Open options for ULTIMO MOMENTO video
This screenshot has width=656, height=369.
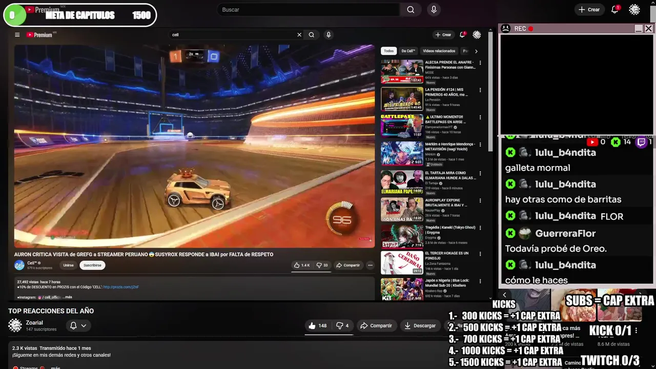(480, 117)
